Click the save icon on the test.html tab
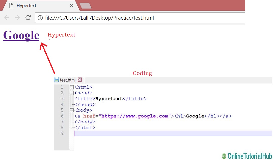Image resolution: width=274 pixels, height=160 pixels. tap(56, 79)
